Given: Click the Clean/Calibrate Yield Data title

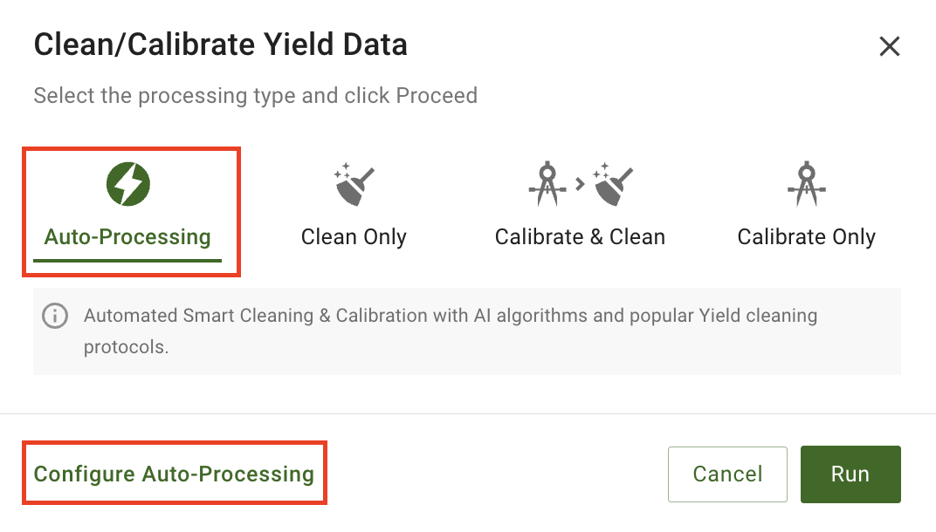Looking at the screenshot, I should click(220, 44).
